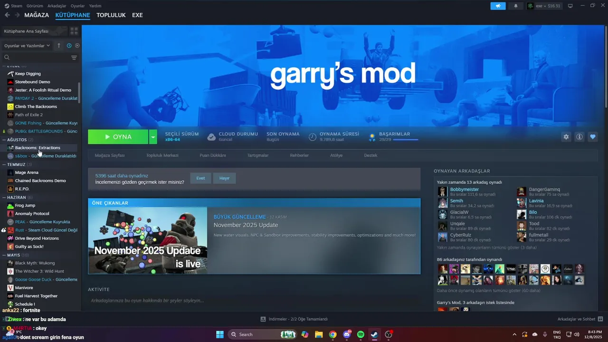This screenshot has height=342, width=608.
Task: Click the achievements trophy icon
Action: pos(372,137)
